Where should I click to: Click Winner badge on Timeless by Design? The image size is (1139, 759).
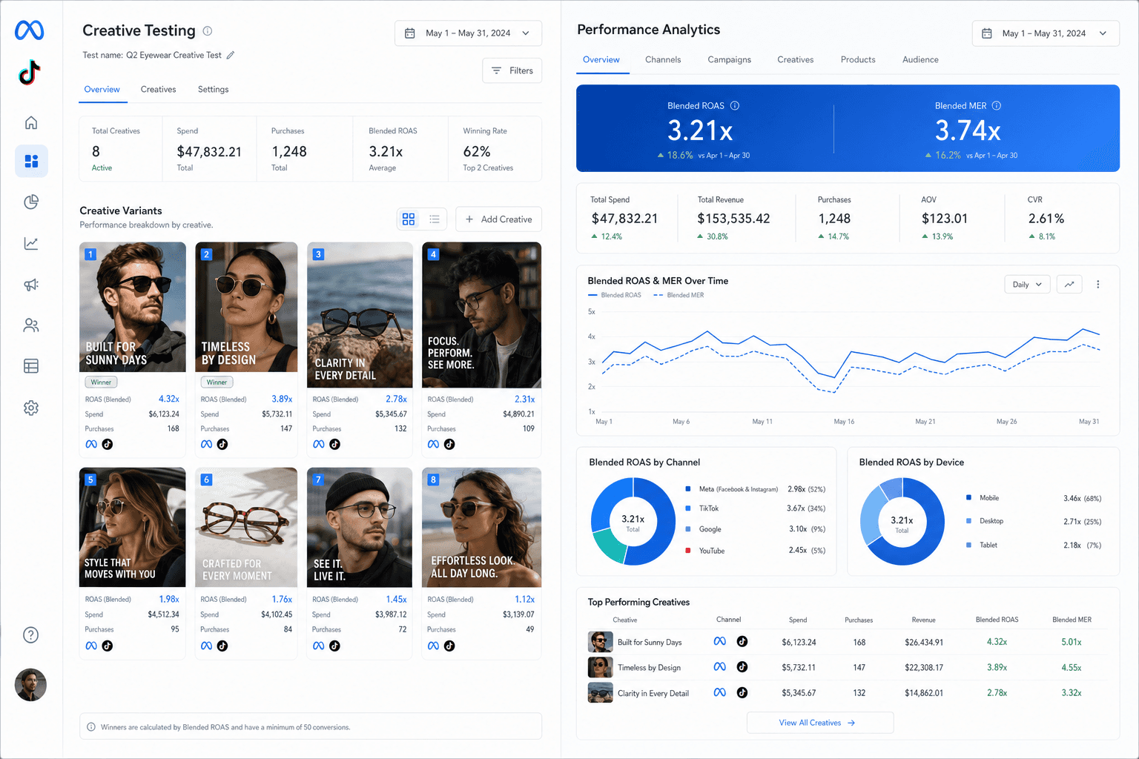(x=217, y=382)
